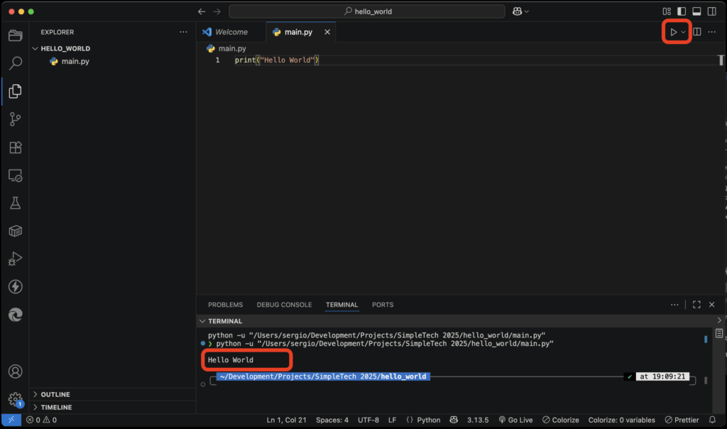
Task: Open the Microsoft Edge tools icon
Action: click(16, 315)
